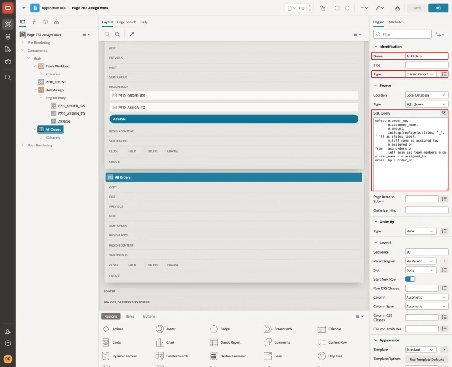Go to Parent Region arrow button

444,261
